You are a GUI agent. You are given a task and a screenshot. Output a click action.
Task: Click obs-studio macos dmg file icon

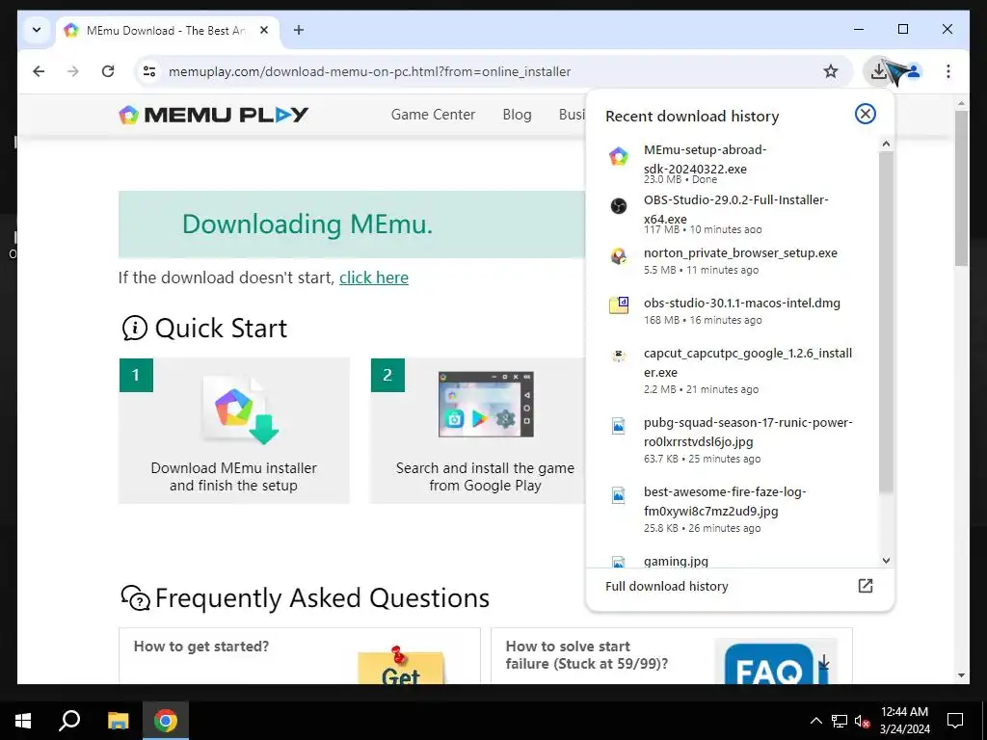pos(619,305)
